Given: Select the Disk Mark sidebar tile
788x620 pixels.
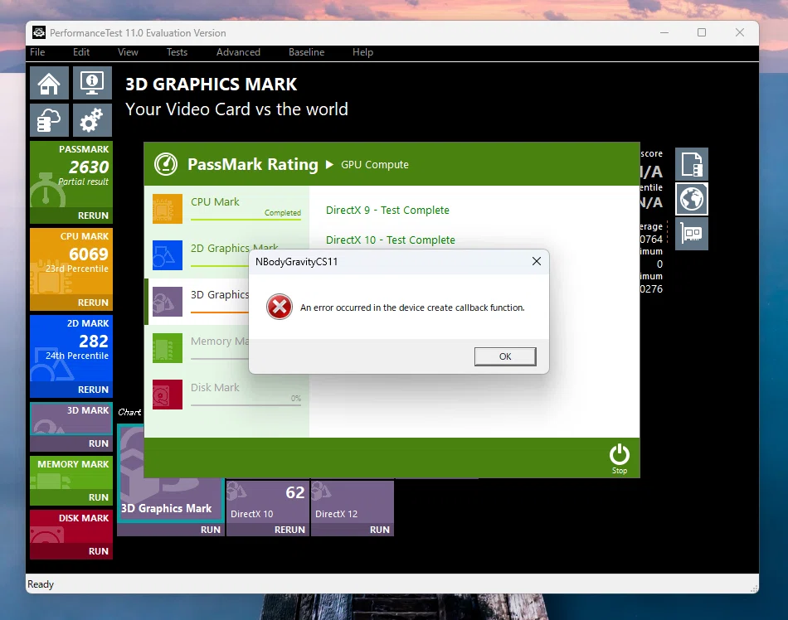Looking at the screenshot, I should (71, 526).
